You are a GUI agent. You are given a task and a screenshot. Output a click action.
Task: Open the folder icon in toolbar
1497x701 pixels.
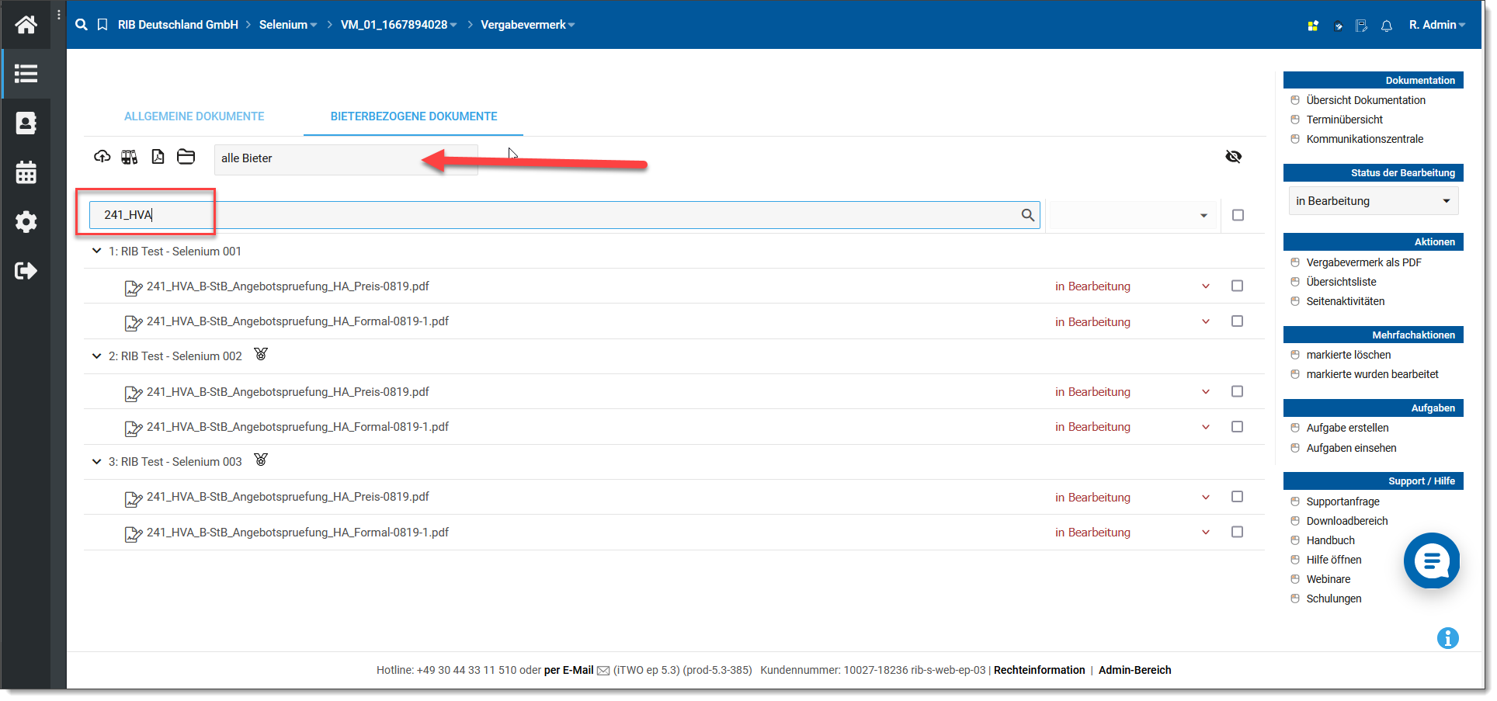186,157
